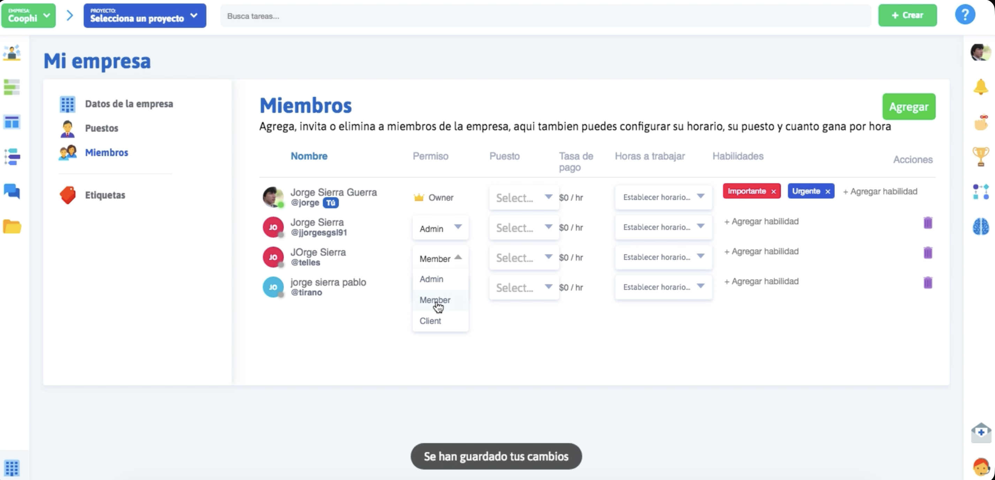Open the yellow folder sidebar icon
Viewport: 995px width, 480px height.
pyautogui.click(x=12, y=226)
